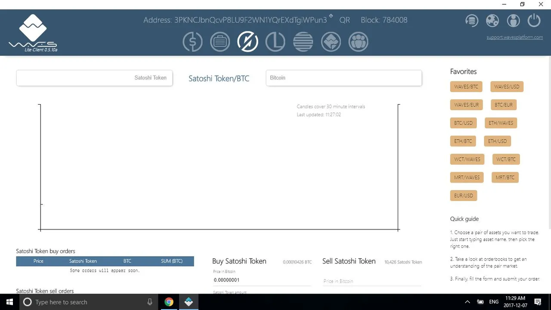Click the Waves client taskbar icon
The height and width of the screenshot is (310, 551).
[189, 302]
